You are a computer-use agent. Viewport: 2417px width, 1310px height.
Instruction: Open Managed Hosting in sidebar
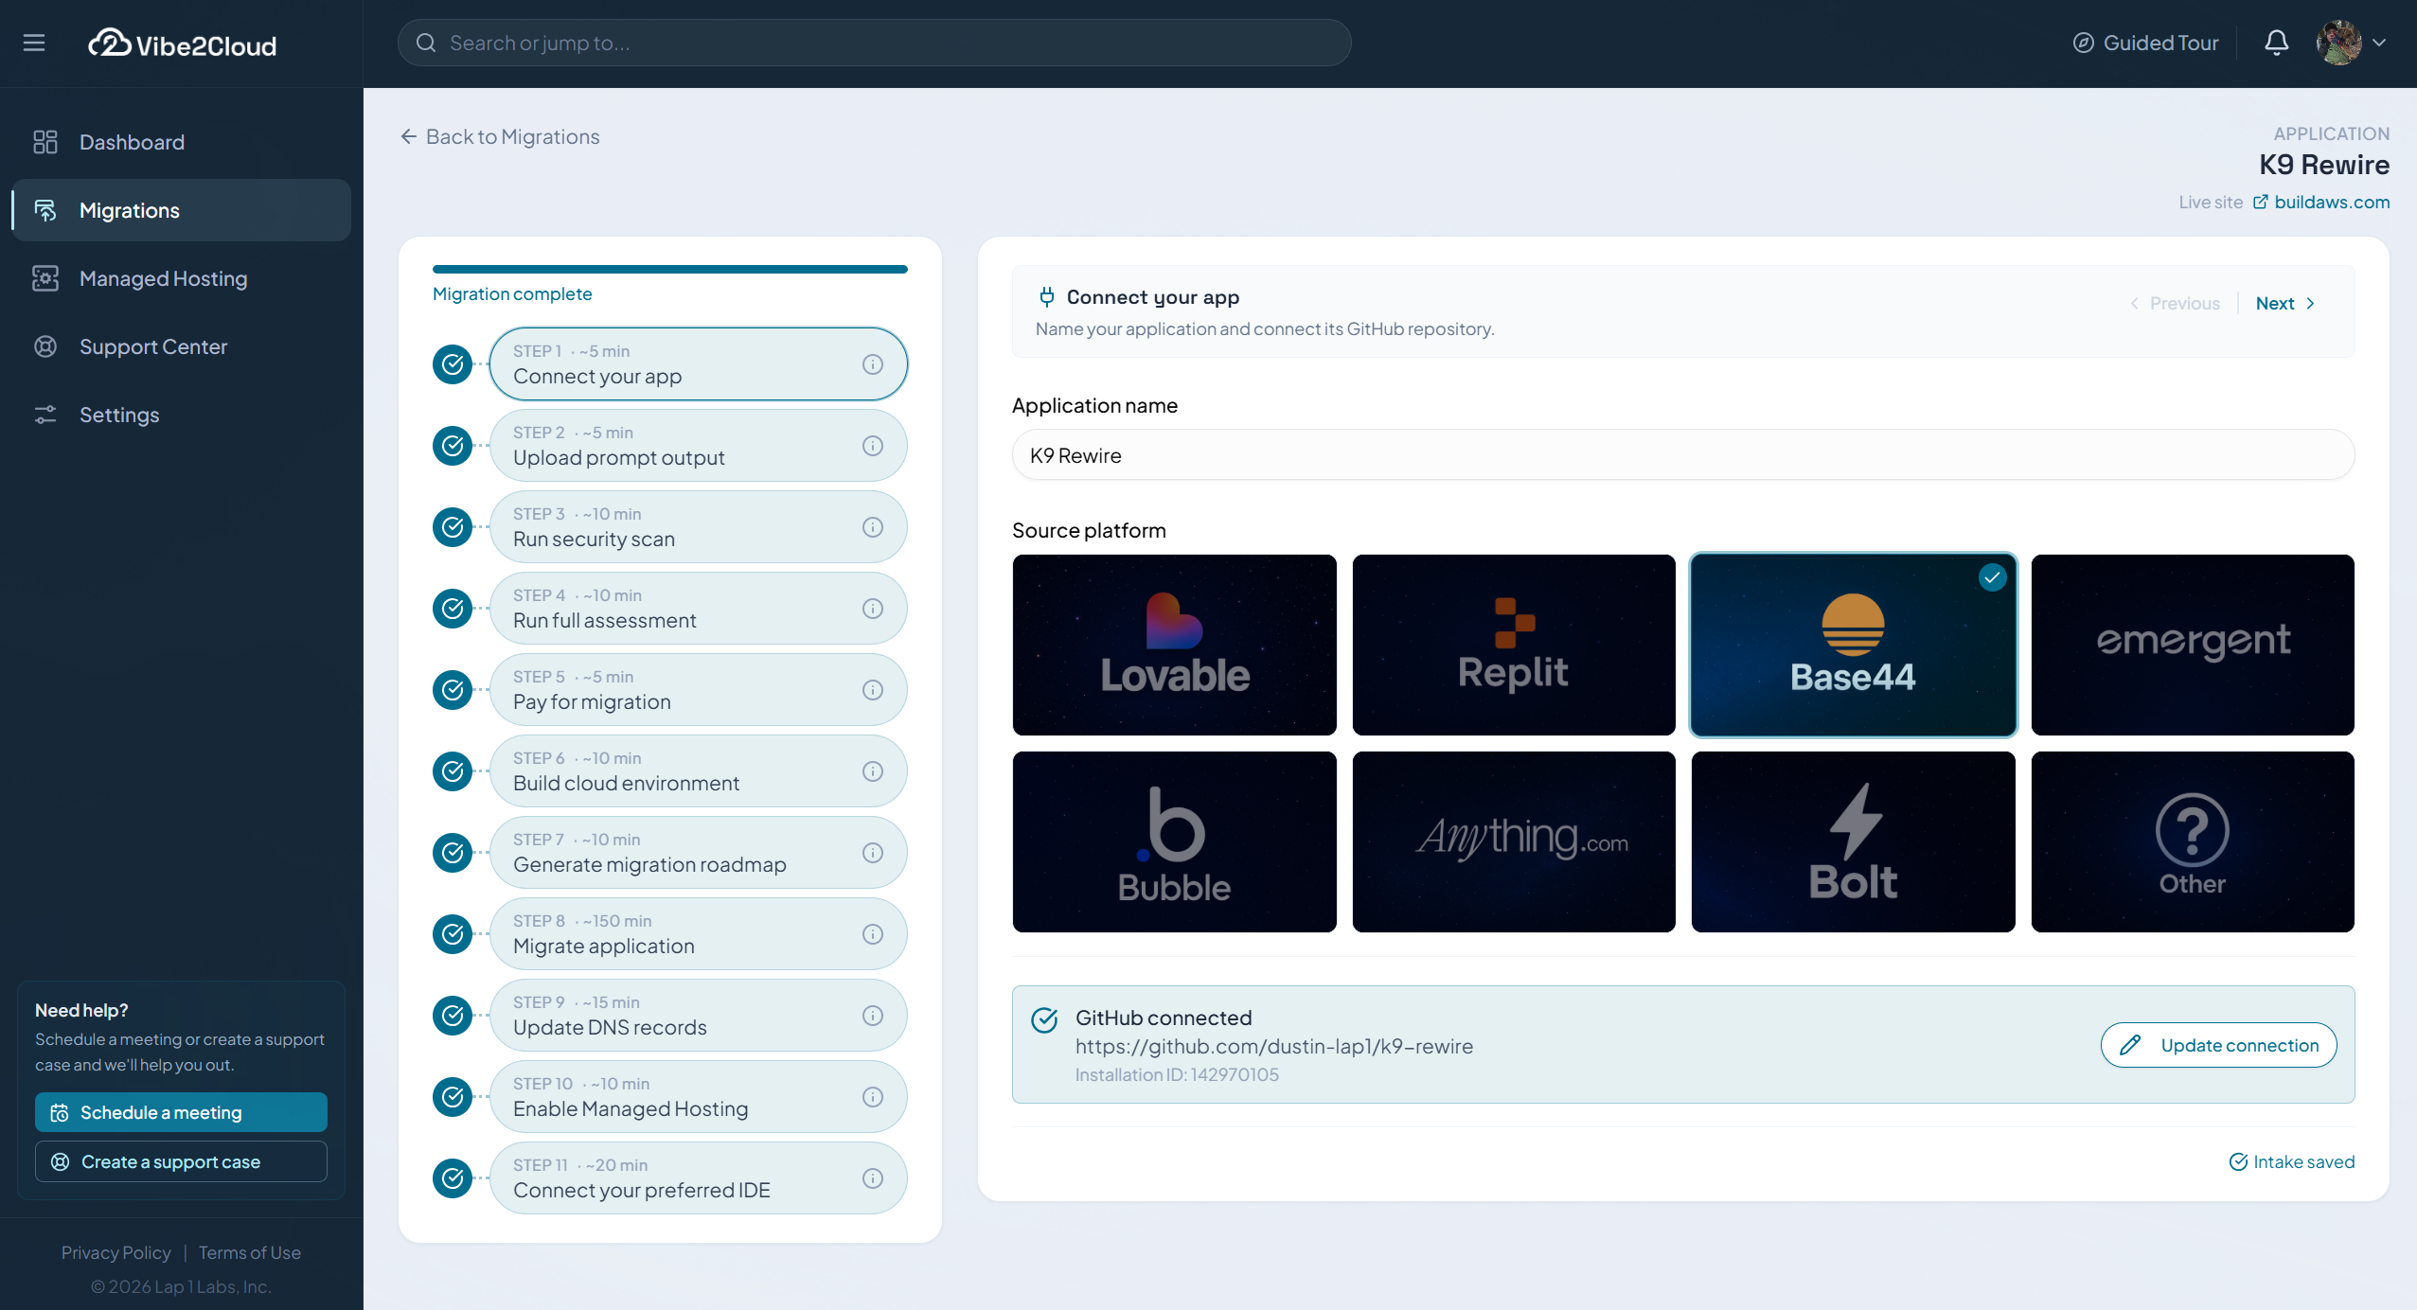(x=182, y=278)
